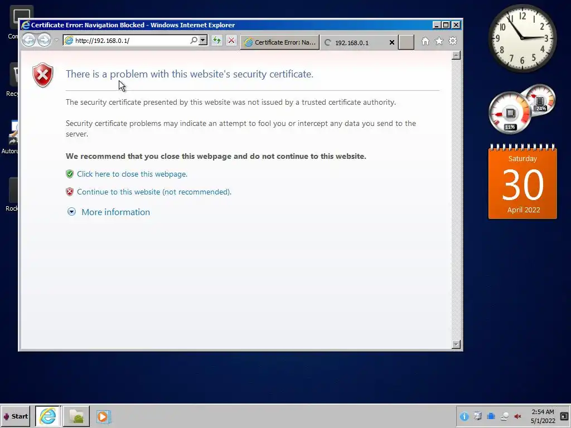This screenshot has height=428, width=571.
Task: Open Tools menu via the gear icon
Action: [453, 41]
